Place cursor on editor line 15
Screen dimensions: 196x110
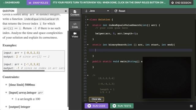tap(141, 50)
